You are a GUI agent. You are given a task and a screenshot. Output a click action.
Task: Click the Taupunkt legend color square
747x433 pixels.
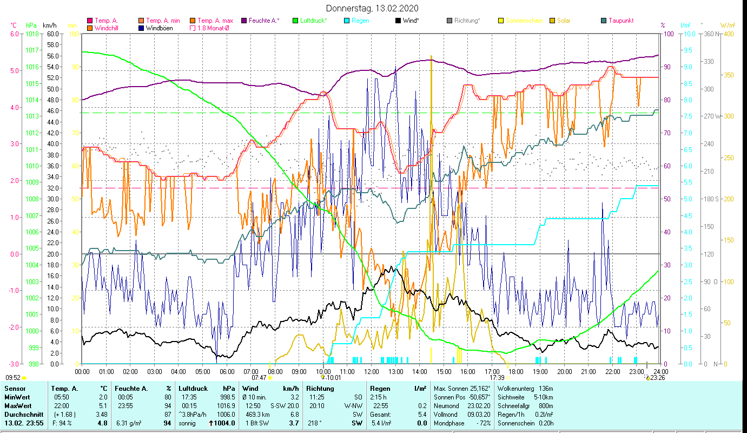(x=604, y=21)
